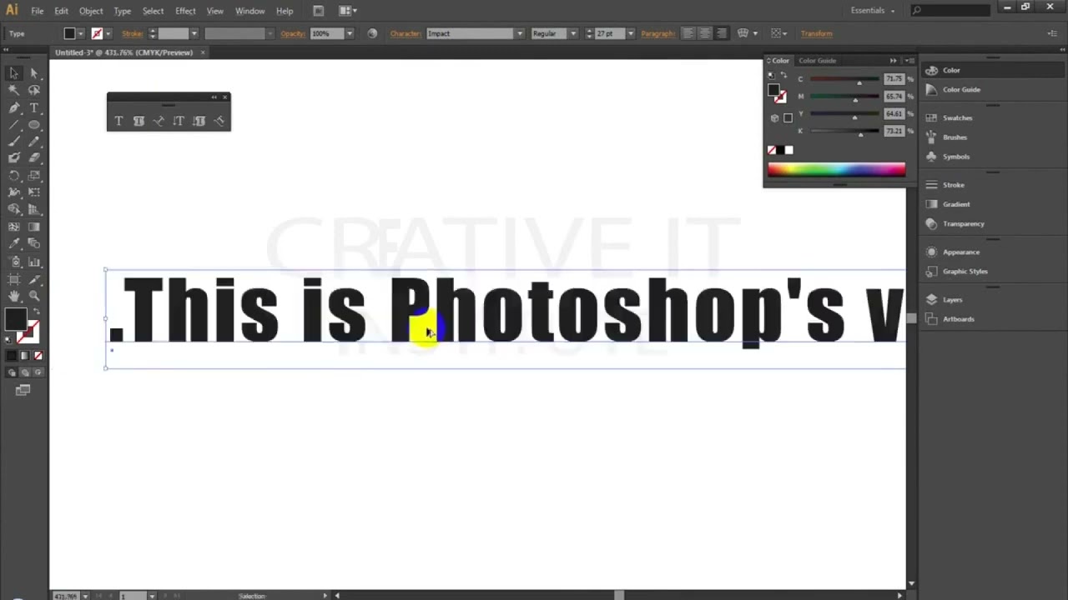
Task: Select the Paintbrush tool
Action: point(14,141)
